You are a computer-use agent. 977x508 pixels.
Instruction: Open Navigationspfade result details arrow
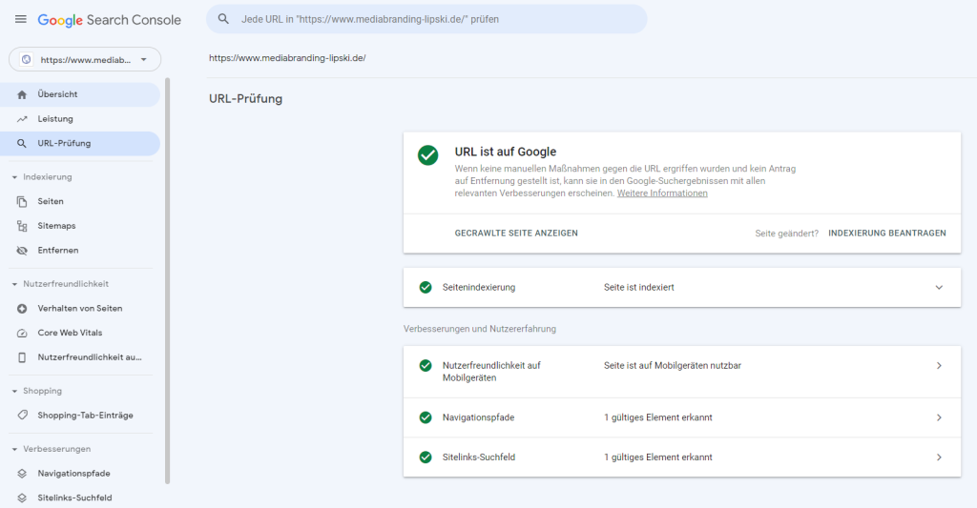(x=939, y=417)
